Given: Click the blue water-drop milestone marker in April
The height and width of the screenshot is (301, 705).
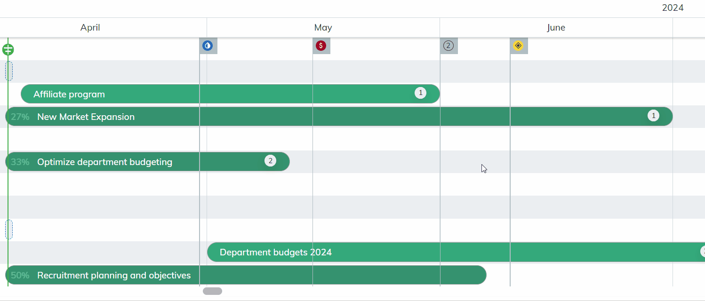Looking at the screenshot, I should [208, 46].
